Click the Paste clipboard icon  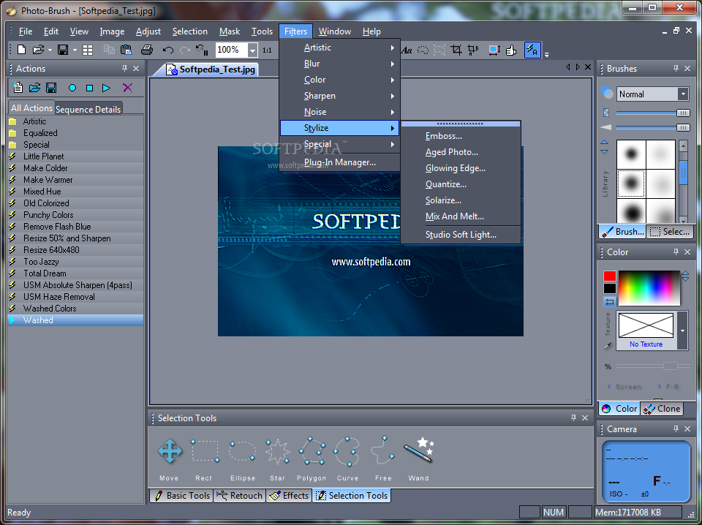coord(127,50)
